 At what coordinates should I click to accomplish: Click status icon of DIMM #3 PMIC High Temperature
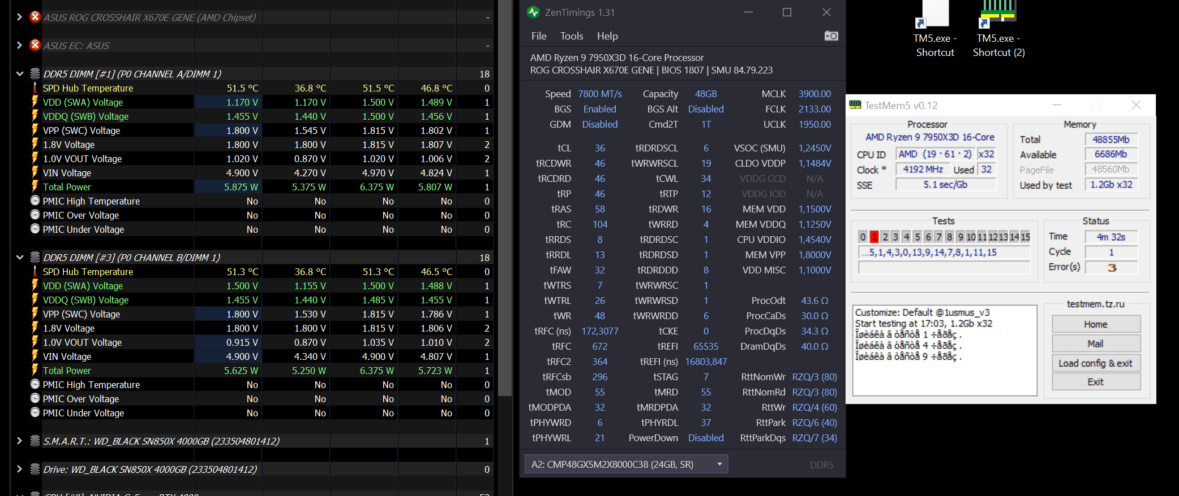(x=35, y=384)
